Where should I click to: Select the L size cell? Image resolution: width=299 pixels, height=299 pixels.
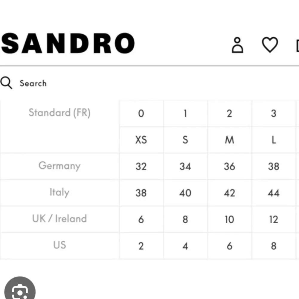273,140
